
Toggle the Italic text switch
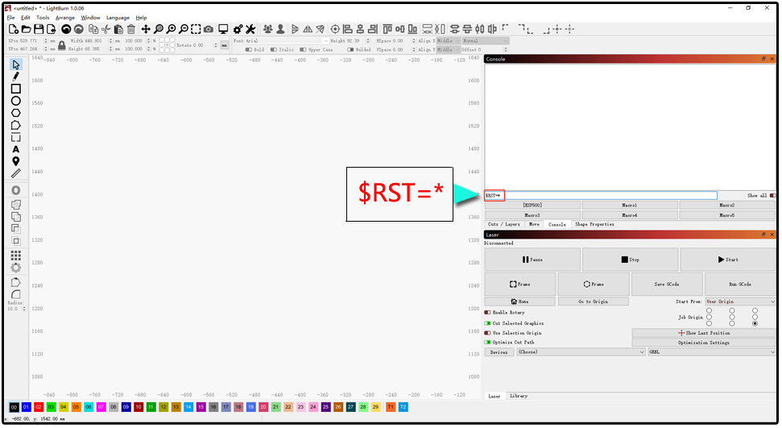tap(273, 49)
